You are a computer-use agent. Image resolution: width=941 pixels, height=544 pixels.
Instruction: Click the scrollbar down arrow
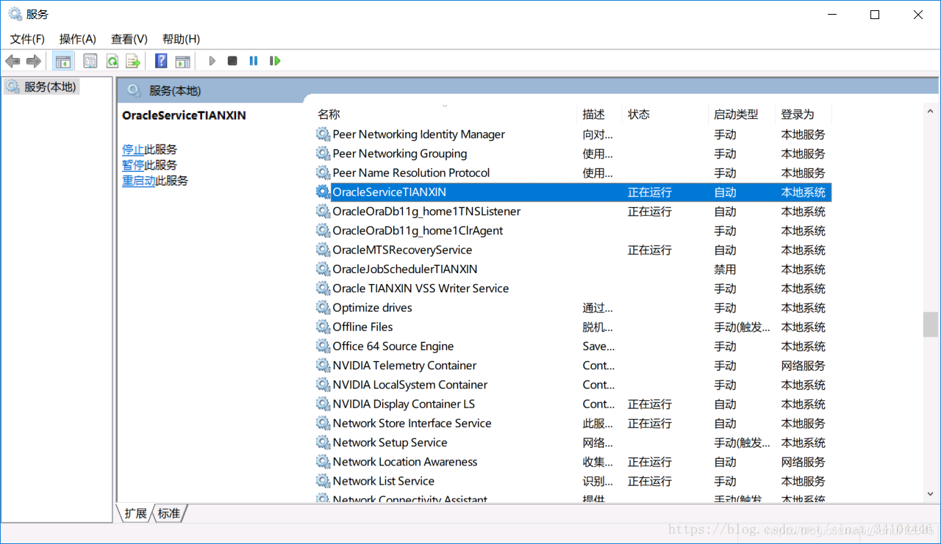click(931, 496)
